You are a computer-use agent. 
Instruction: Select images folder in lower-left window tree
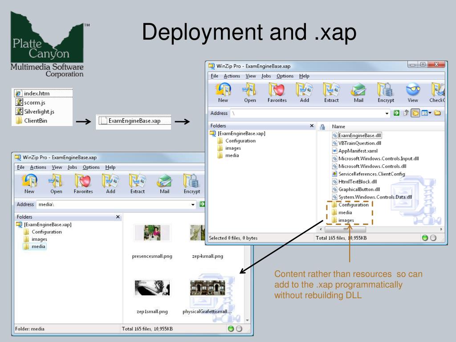click(x=36, y=239)
